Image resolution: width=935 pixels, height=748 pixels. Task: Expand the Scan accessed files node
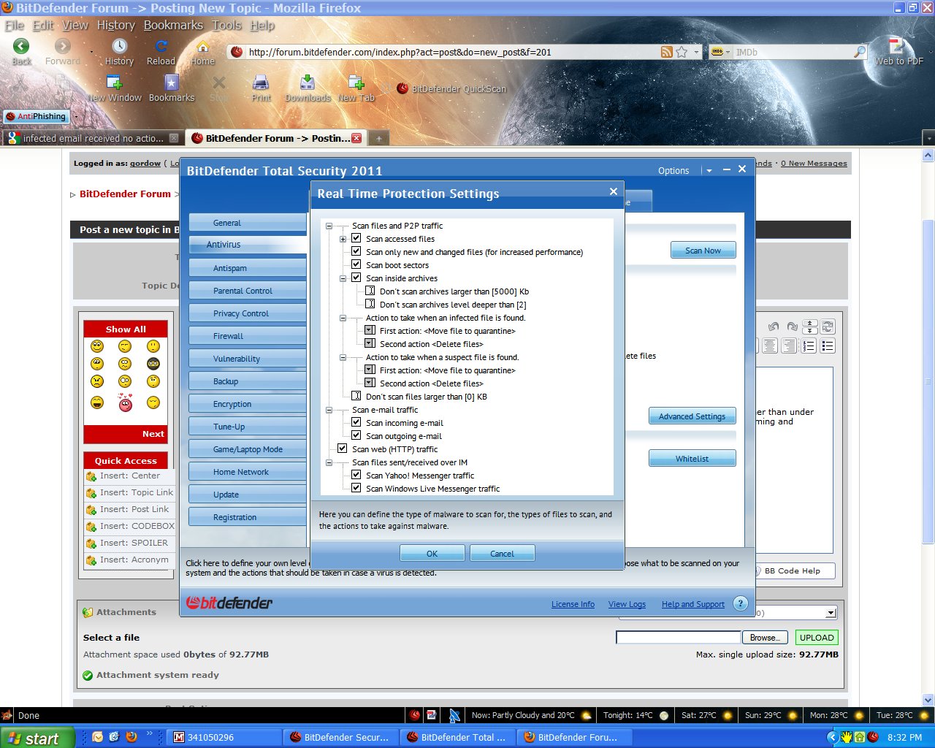pyautogui.click(x=343, y=239)
